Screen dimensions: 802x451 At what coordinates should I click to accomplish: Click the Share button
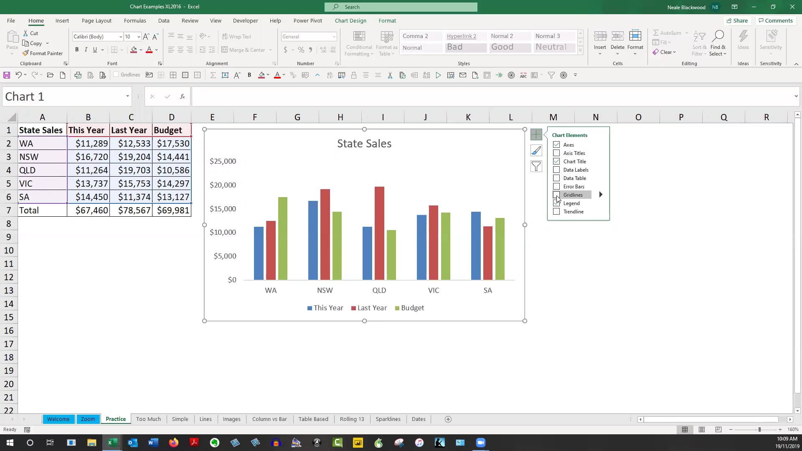coord(738,20)
